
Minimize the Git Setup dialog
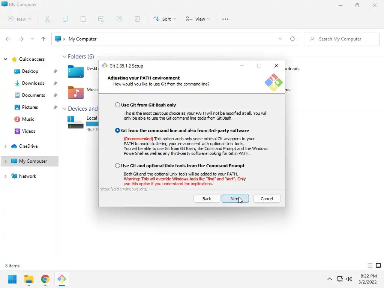[242, 66]
